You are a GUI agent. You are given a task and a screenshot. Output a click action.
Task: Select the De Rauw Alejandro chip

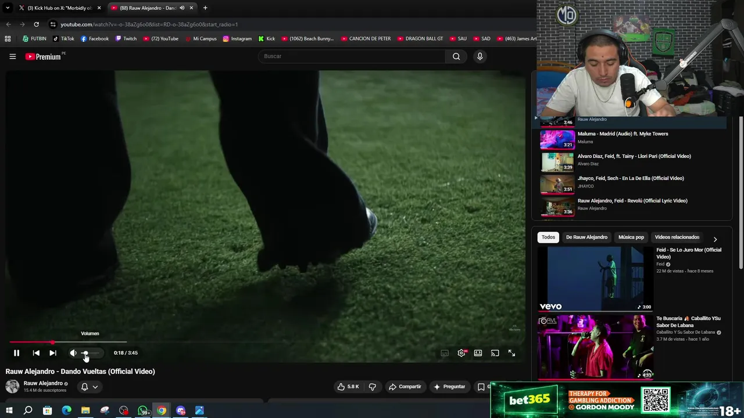pyautogui.click(x=586, y=237)
